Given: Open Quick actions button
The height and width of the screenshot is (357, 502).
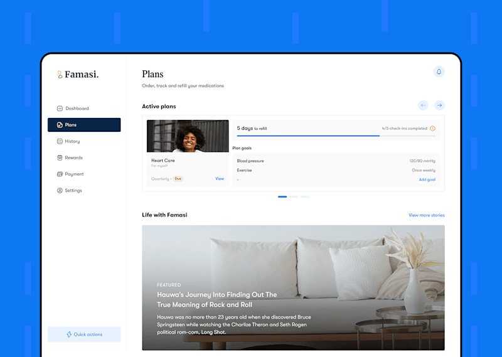Looking at the screenshot, I should click(84, 334).
